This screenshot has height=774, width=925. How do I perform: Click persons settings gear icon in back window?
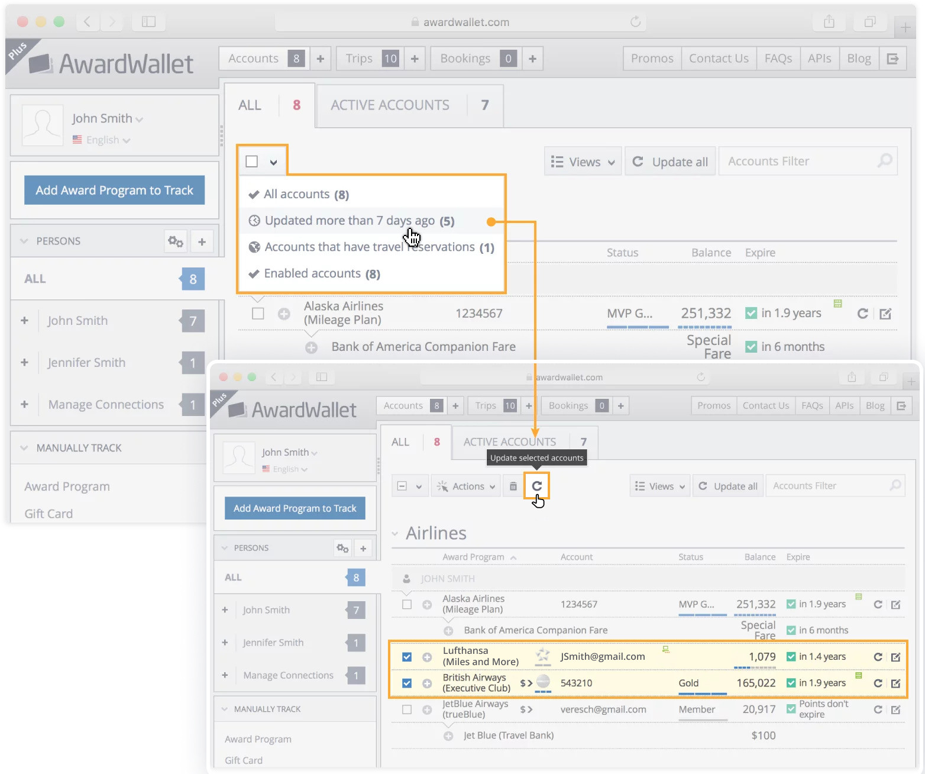tap(176, 241)
